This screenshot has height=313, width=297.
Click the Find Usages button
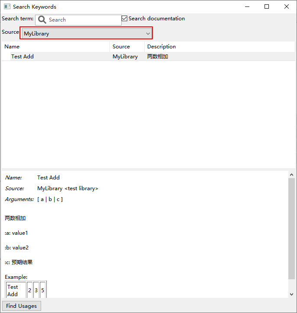pyautogui.click(x=21, y=306)
